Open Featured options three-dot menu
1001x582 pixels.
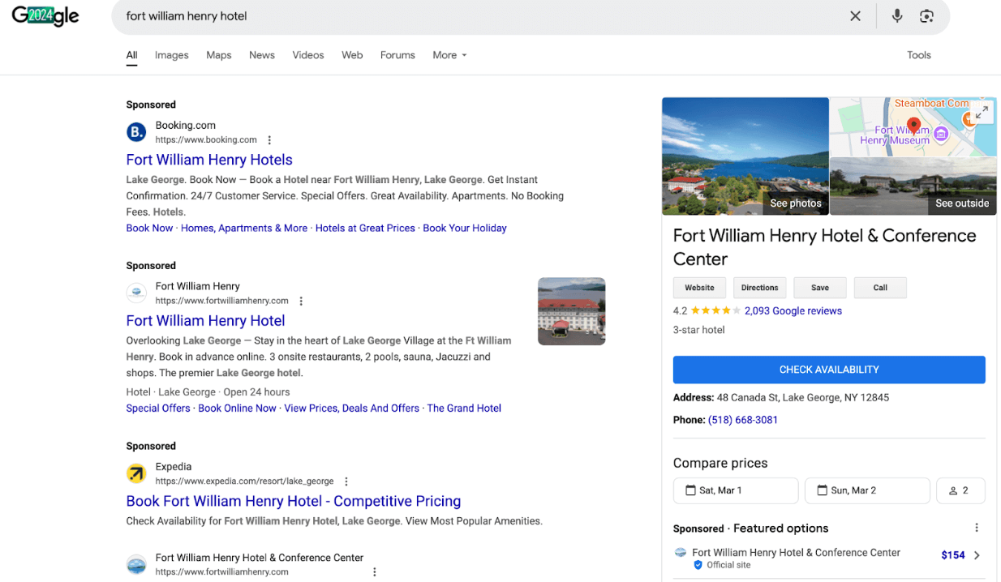(x=977, y=528)
